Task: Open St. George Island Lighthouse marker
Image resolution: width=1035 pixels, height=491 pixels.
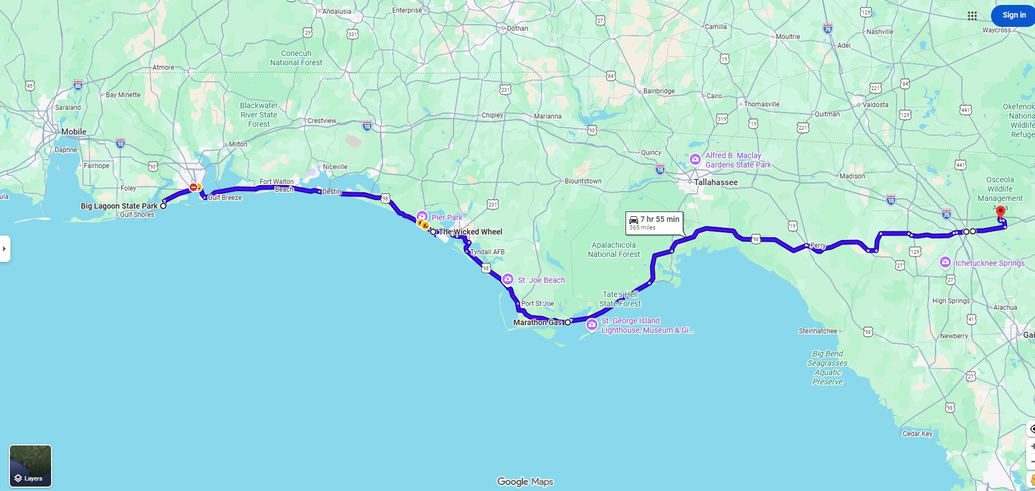Action: tap(591, 325)
